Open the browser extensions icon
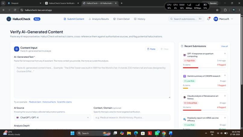 (x=225, y=10)
